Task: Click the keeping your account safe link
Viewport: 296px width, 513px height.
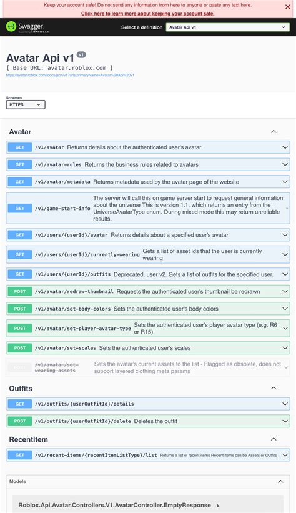Action: (148, 14)
